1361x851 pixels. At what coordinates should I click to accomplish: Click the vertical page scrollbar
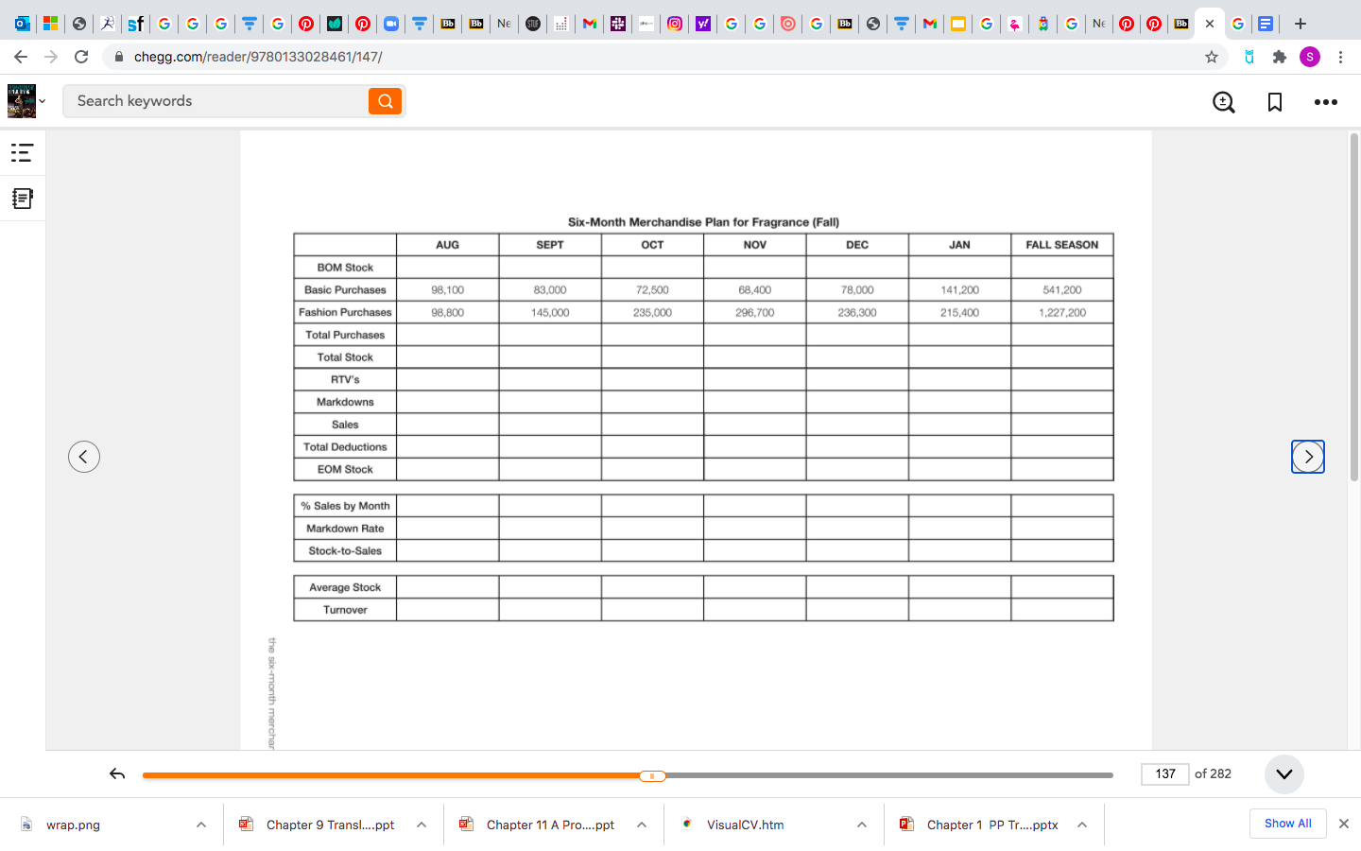[1354, 306]
